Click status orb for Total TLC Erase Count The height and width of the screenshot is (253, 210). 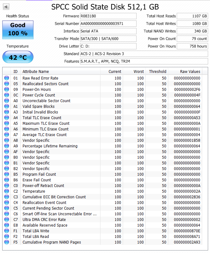[7, 118]
